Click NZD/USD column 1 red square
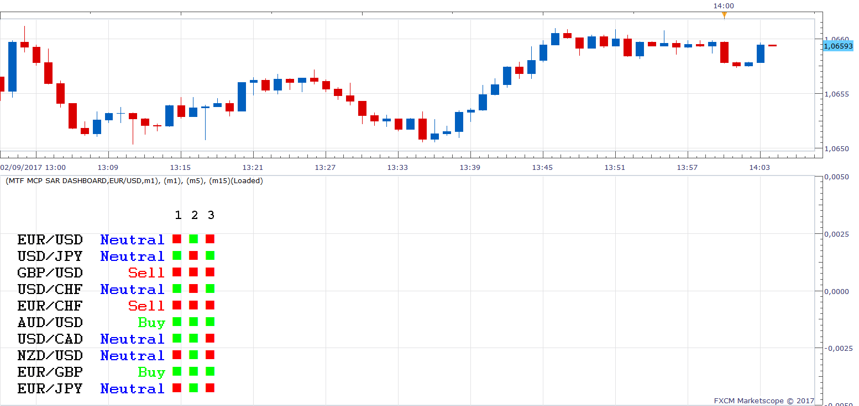The image size is (859, 406). click(x=177, y=355)
